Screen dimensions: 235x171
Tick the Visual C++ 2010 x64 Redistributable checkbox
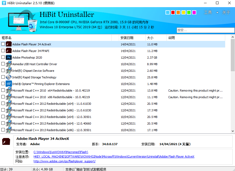[3, 90]
